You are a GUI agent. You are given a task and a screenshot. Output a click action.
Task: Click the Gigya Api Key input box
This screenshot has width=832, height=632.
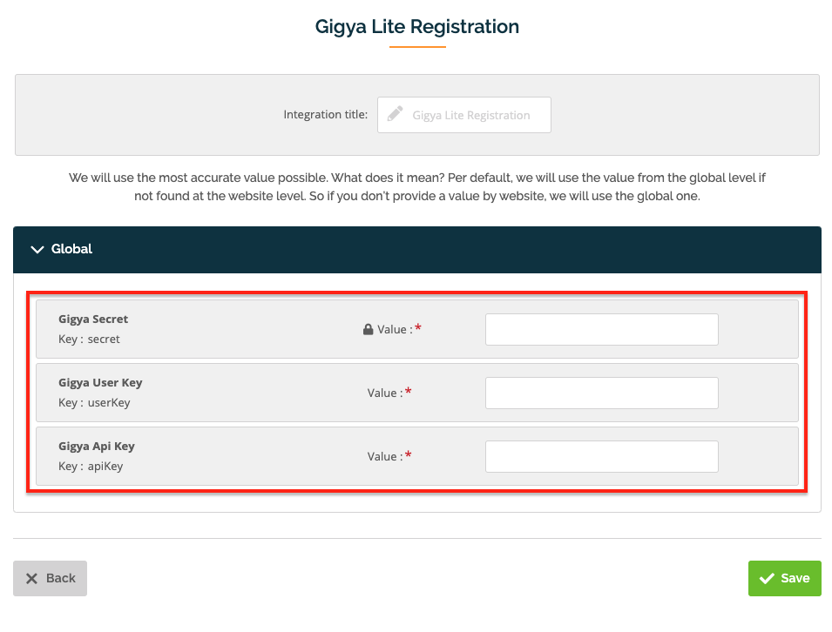coord(601,455)
